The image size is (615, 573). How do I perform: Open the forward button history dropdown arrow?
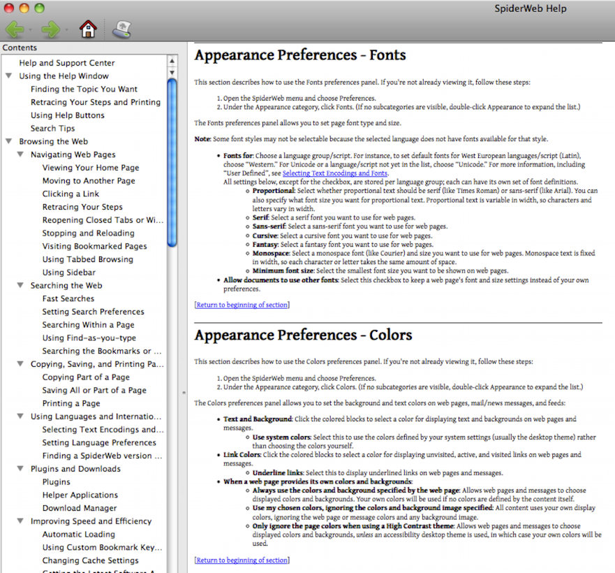(66, 30)
